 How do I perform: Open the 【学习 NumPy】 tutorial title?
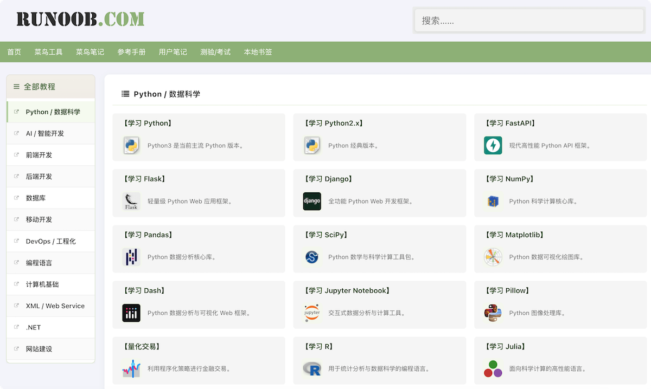pos(509,179)
